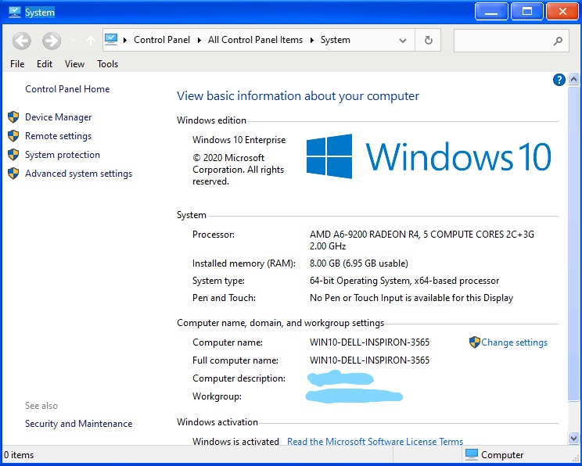
Task: Read the Microsoft Software License Terms
Action: [x=375, y=442]
